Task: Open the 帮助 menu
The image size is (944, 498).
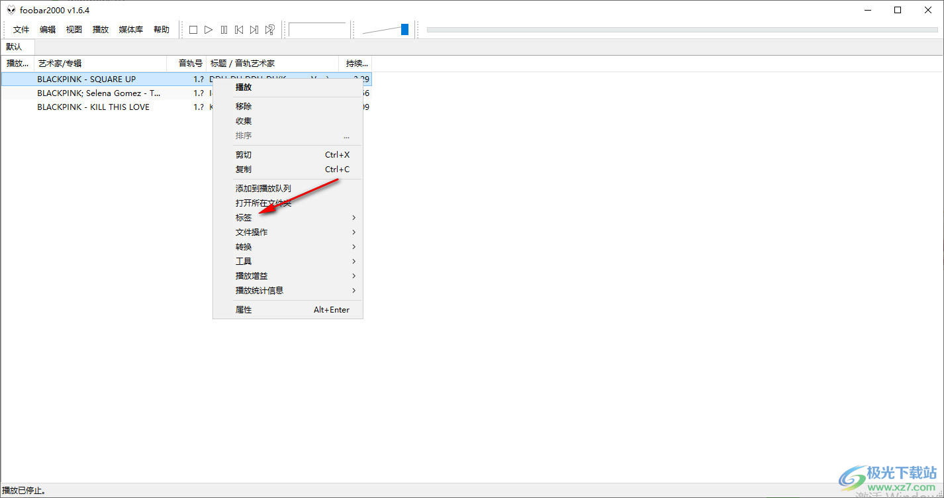Action: [x=162, y=30]
